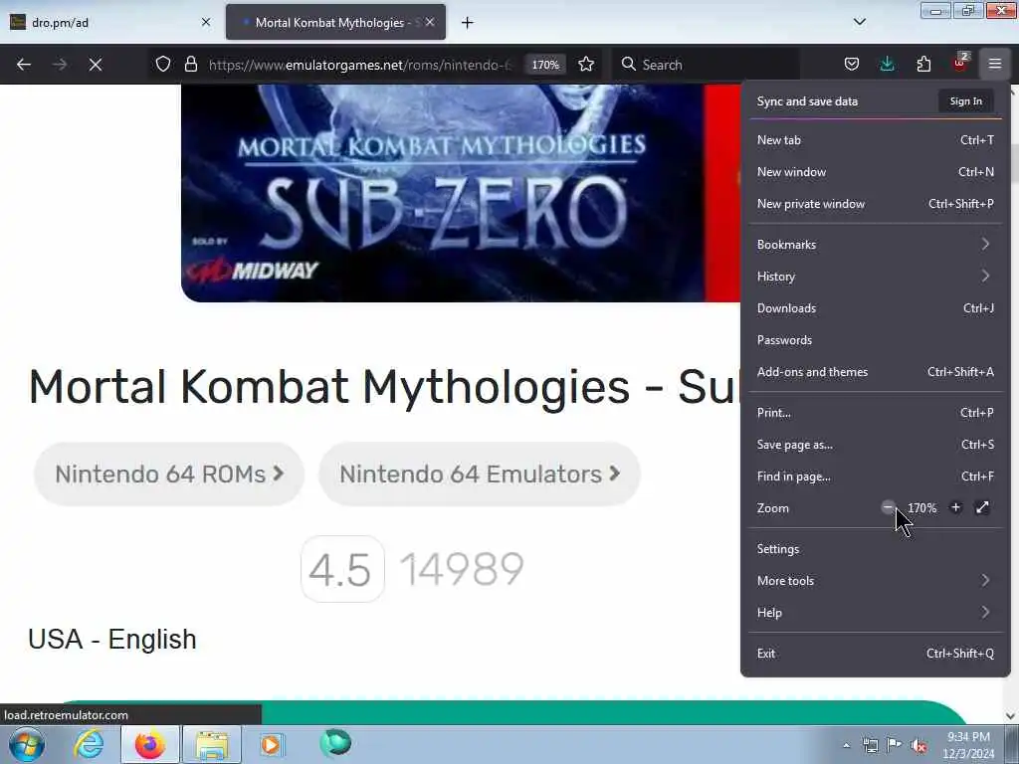Close the hamburger application menu button
This screenshot has width=1019, height=764.
995,65
